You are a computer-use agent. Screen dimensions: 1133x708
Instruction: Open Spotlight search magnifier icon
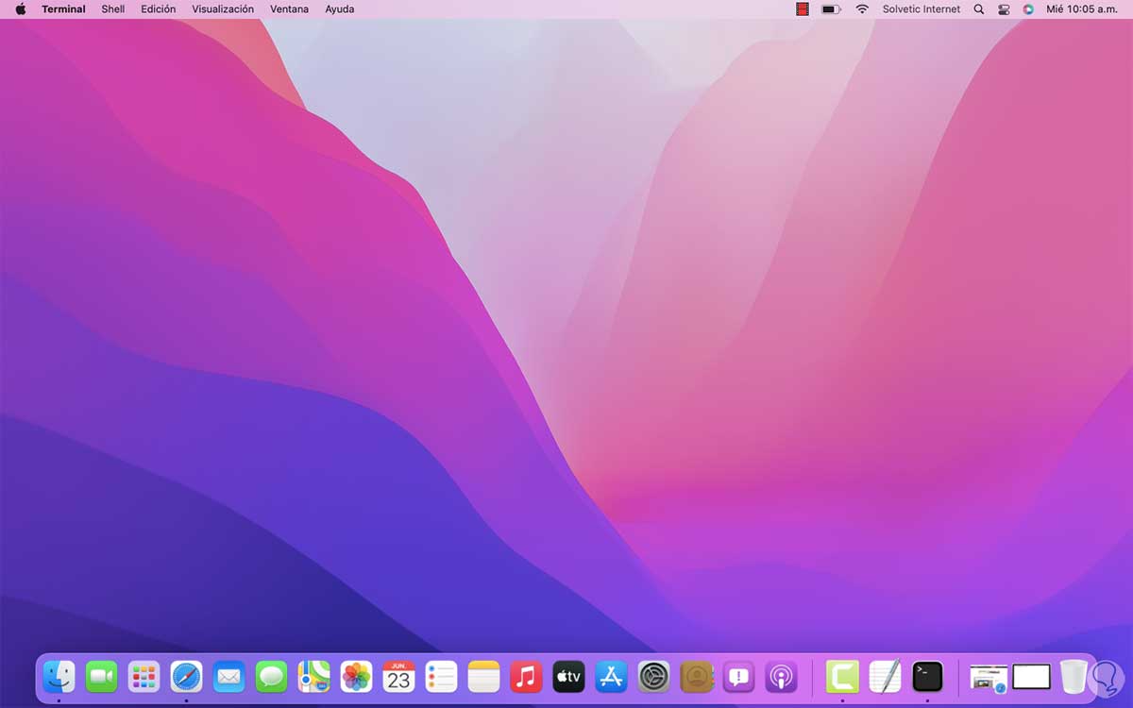(979, 8)
